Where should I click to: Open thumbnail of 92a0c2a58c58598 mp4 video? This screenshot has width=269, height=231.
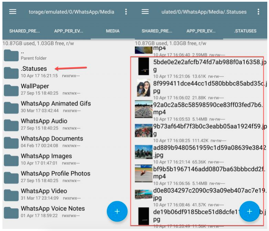click(144, 109)
